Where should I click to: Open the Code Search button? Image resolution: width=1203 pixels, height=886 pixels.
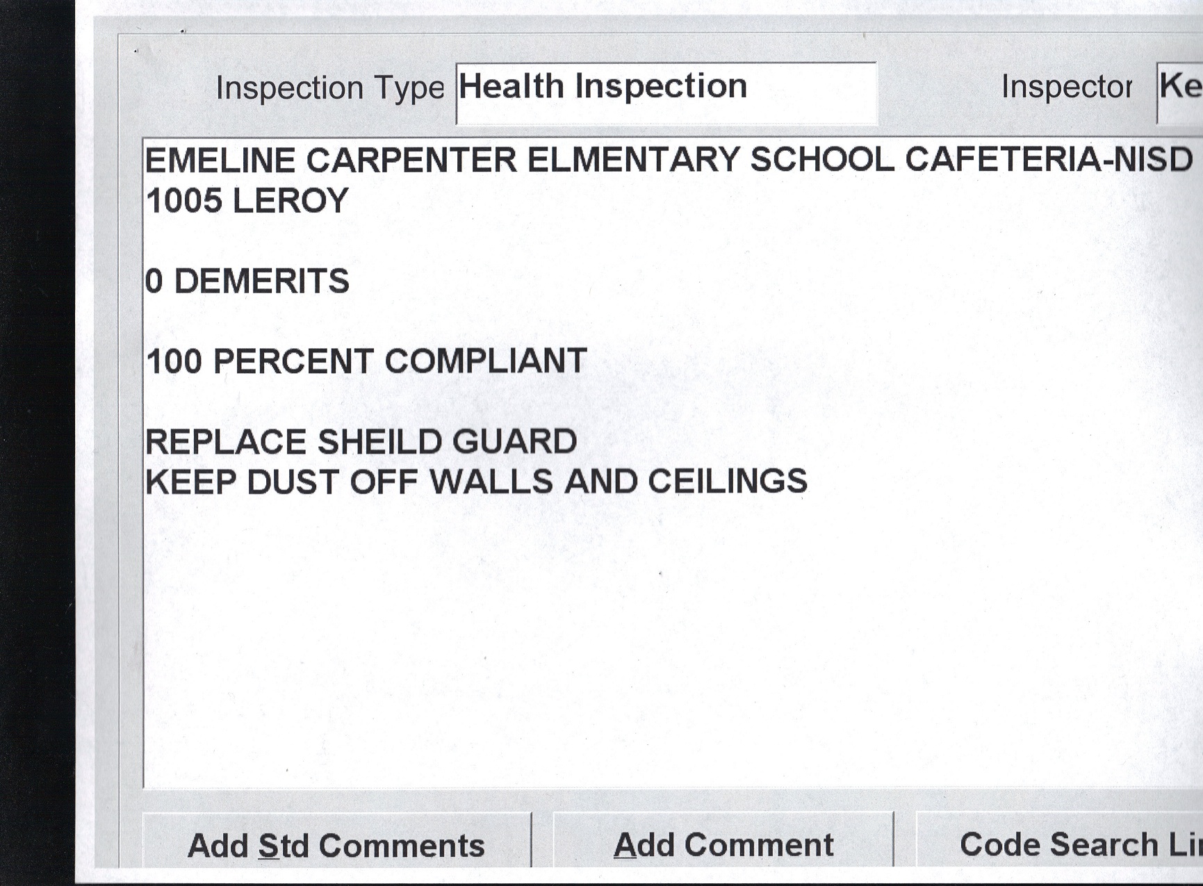click(1070, 844)
